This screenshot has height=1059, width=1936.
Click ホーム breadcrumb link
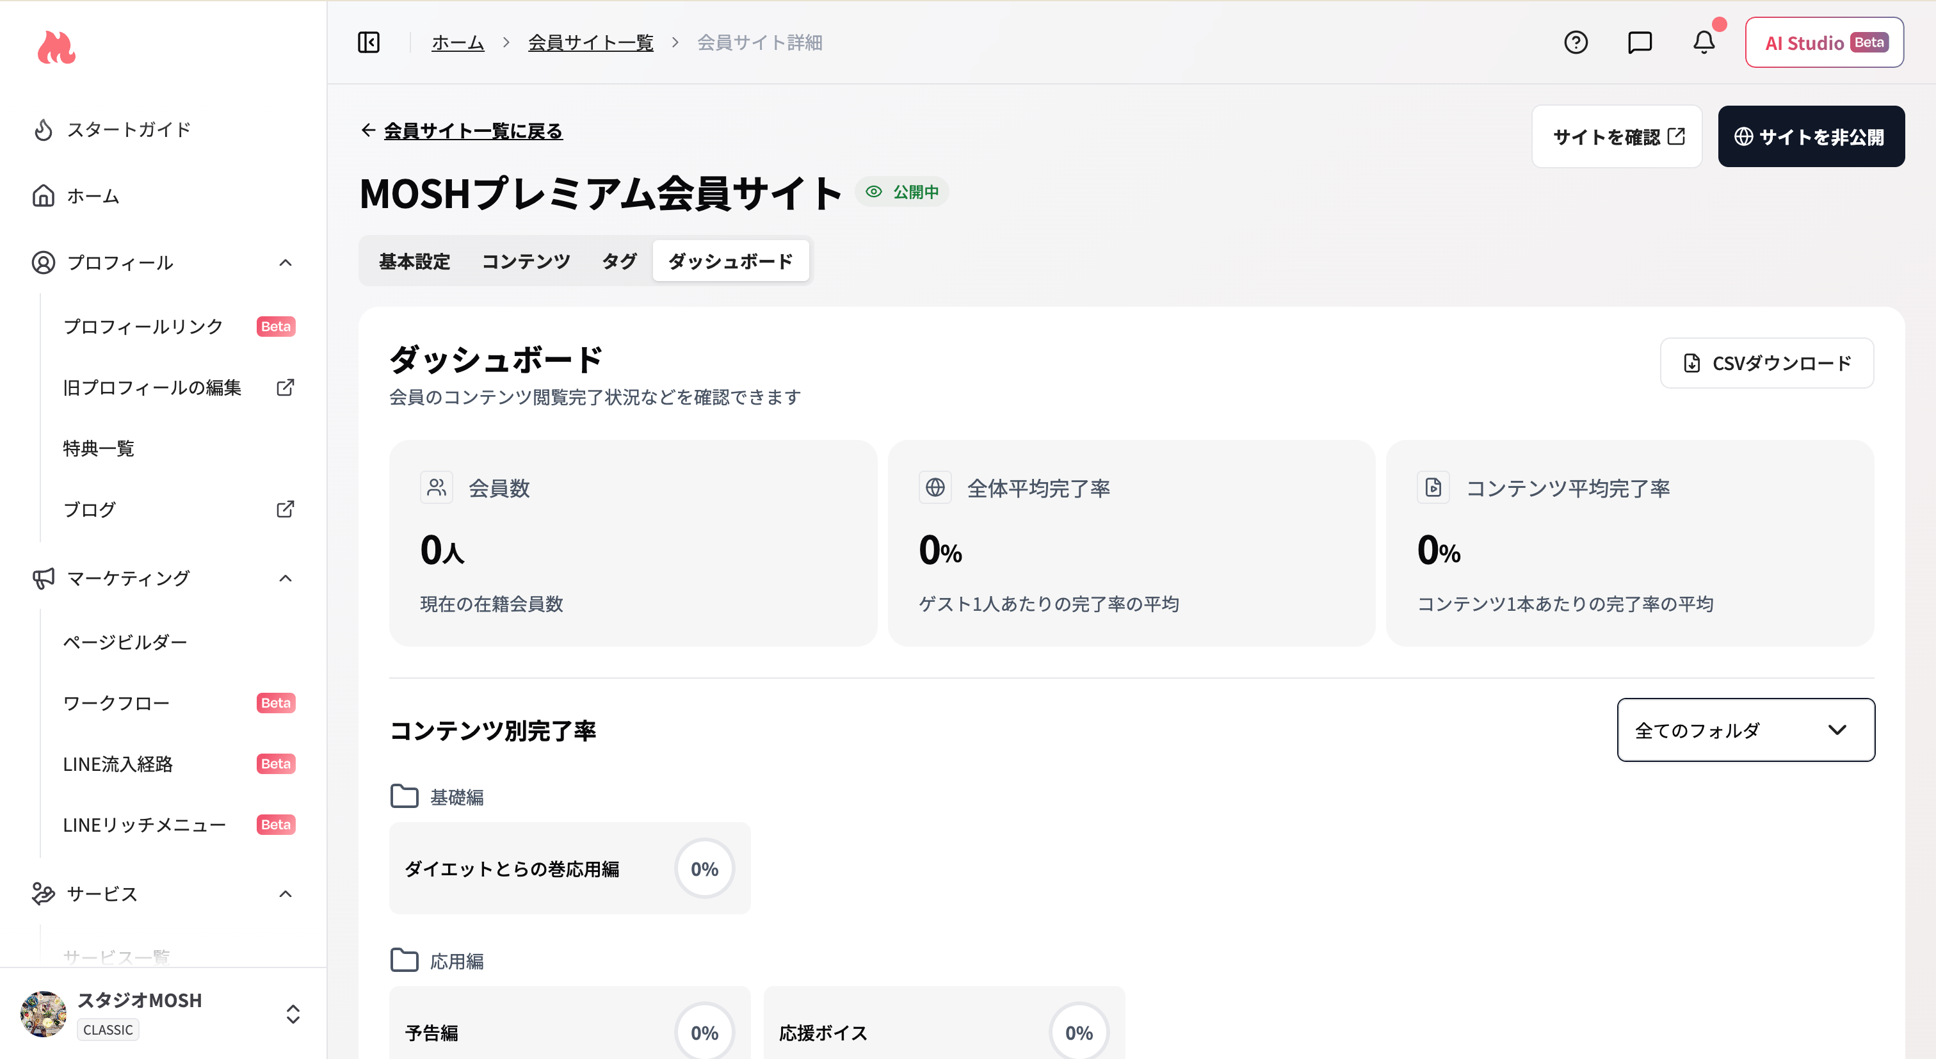[458, 43]
